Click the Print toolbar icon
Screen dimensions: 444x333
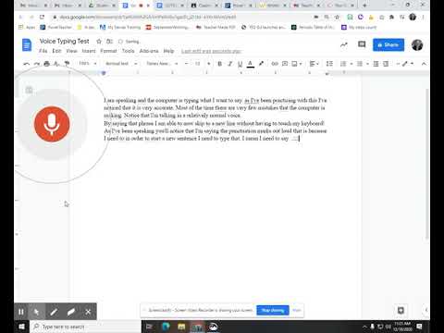tap(46, 64)
